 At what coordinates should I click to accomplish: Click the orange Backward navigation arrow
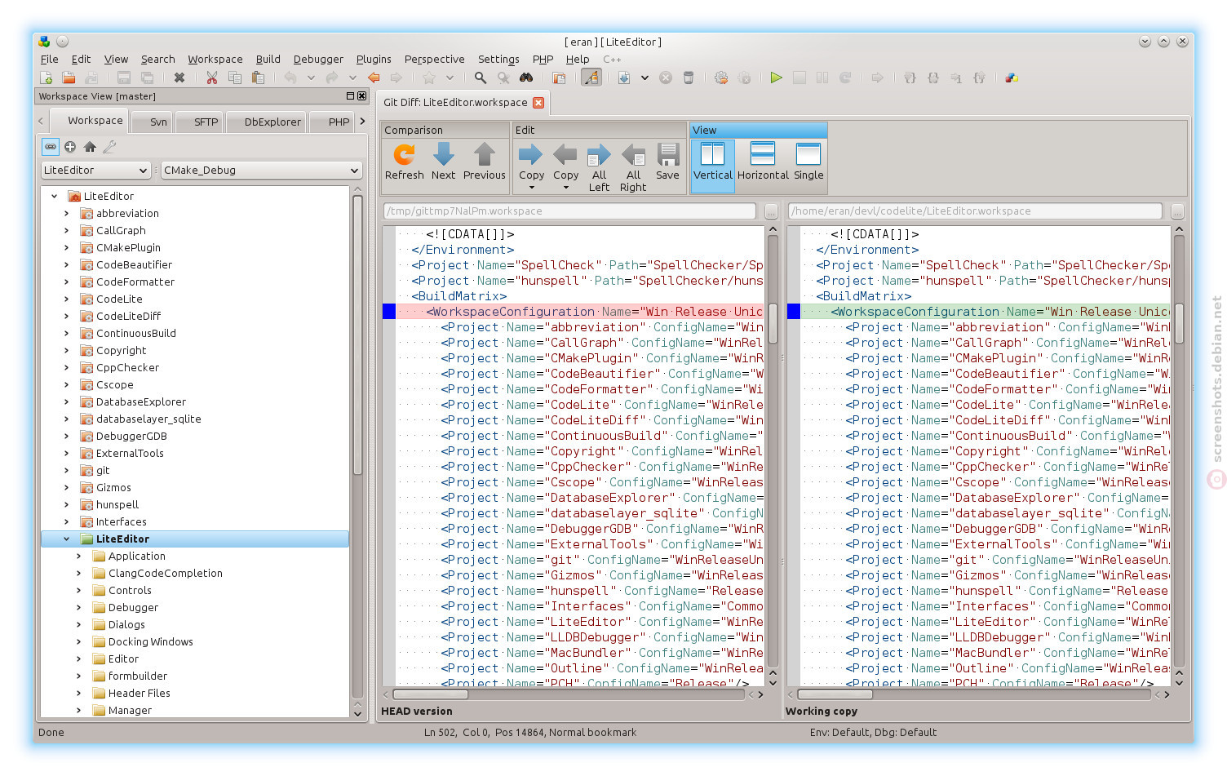click(x=374, y=78)
